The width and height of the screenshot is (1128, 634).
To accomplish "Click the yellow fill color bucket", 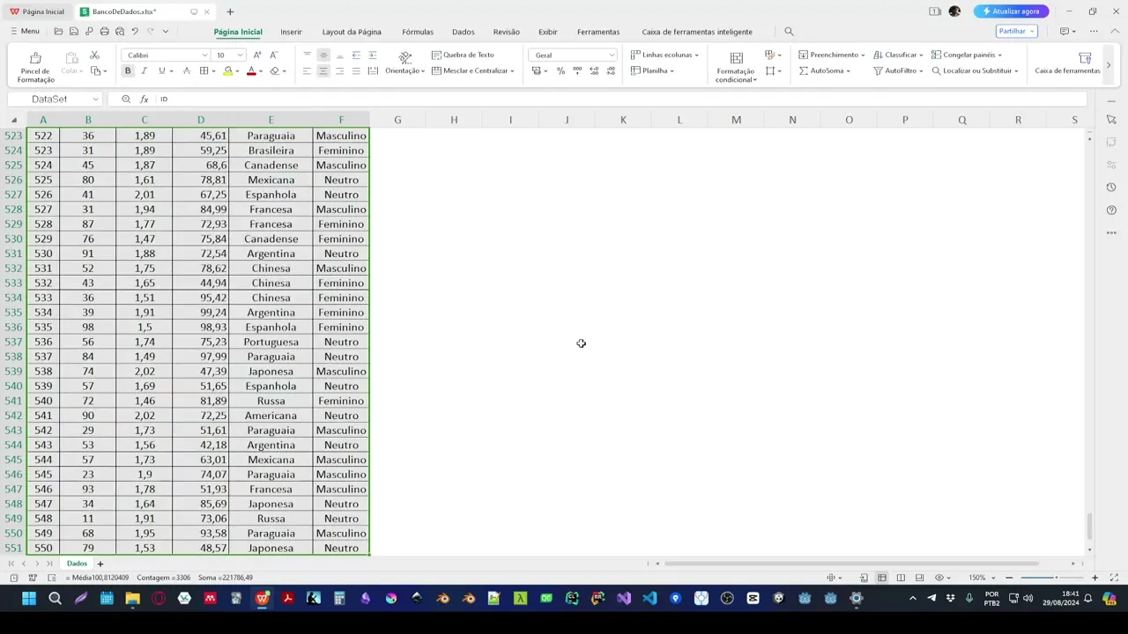I will (228, 70).
